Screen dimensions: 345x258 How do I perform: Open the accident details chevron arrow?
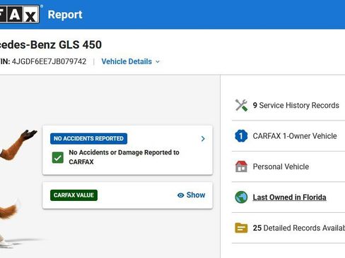[203, 139]
